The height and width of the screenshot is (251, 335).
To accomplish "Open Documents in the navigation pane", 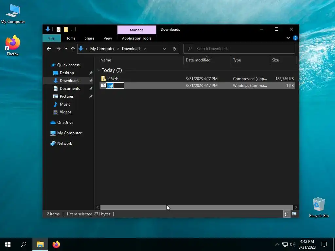I will (70, 89).
